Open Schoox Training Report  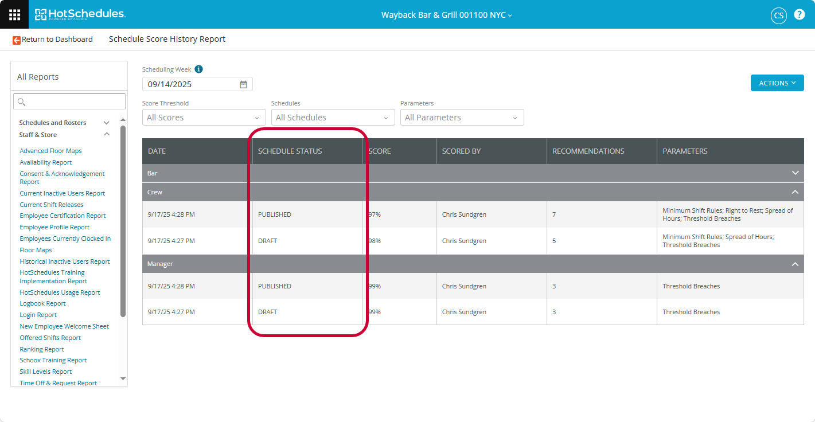pyautogui.click(x=53, y=360)
